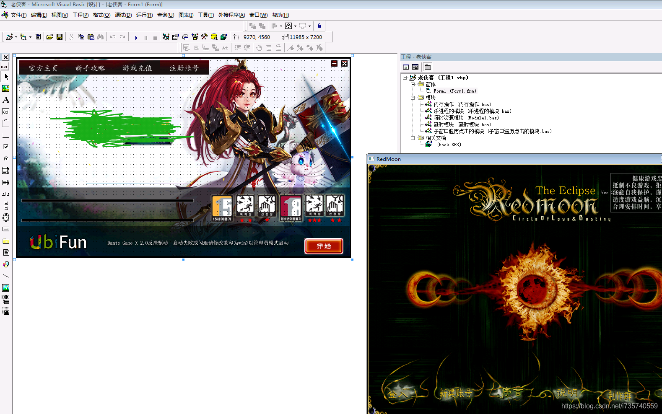Select the PictureBox control tool
This screenshot has width=662, height=414.
pos(6,88)
